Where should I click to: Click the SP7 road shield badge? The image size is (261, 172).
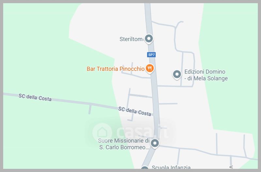pos(151,54)
